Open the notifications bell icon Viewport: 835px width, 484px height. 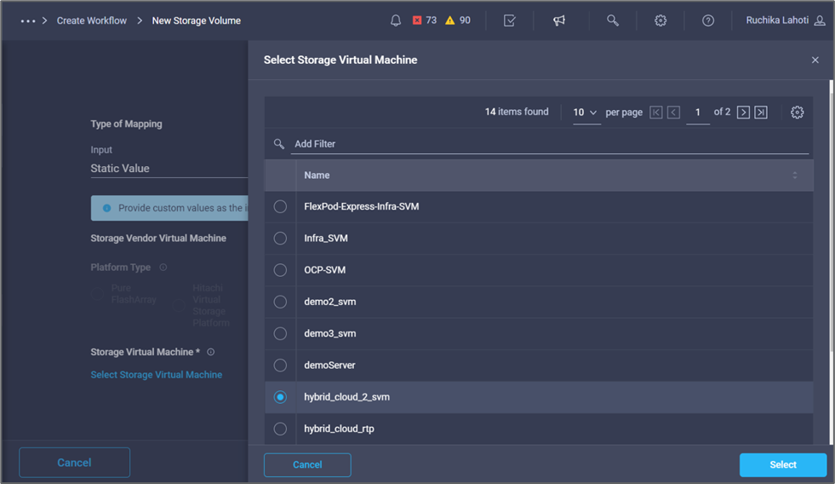[396, 20]
